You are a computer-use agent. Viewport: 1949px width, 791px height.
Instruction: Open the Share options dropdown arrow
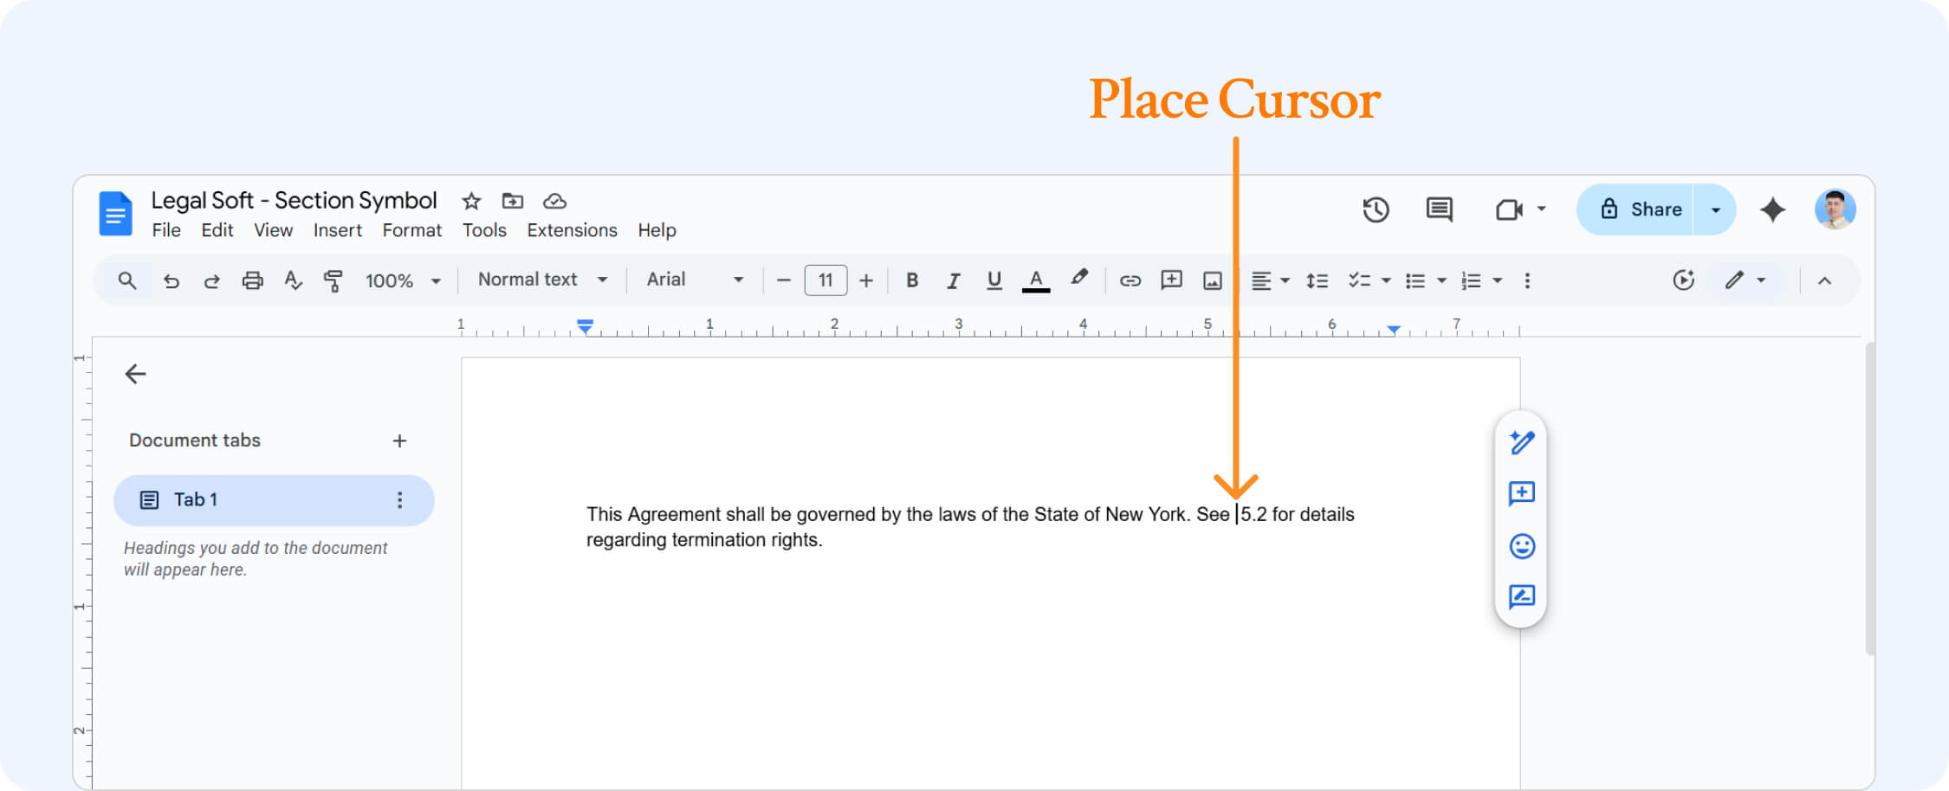tap(1715, 209)
